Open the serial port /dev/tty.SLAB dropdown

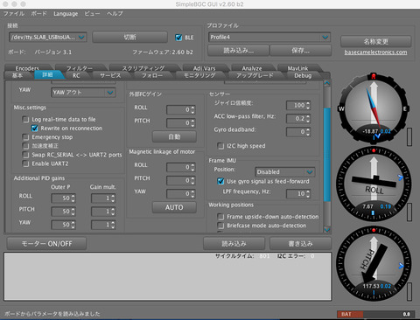pos(48,37)
